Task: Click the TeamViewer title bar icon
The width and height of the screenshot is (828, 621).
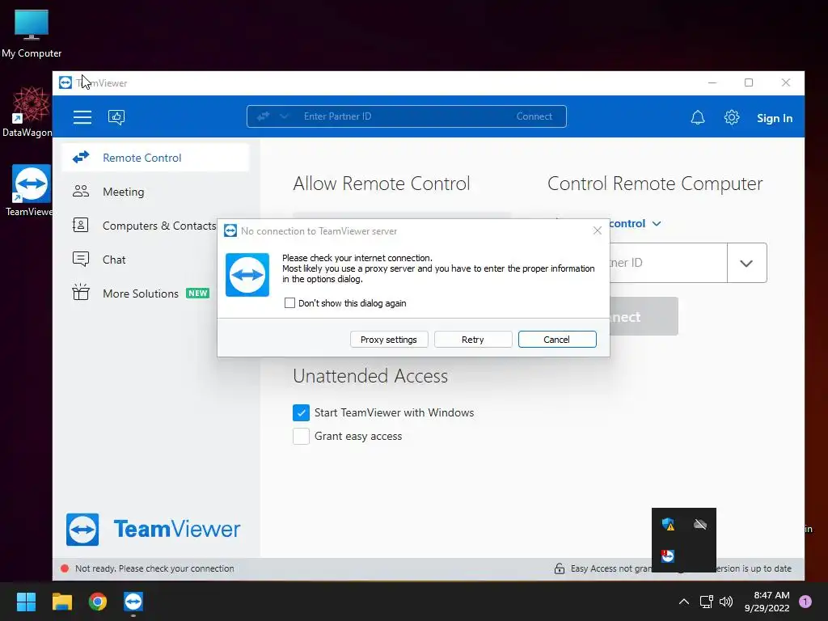Action: pos(65,83)
